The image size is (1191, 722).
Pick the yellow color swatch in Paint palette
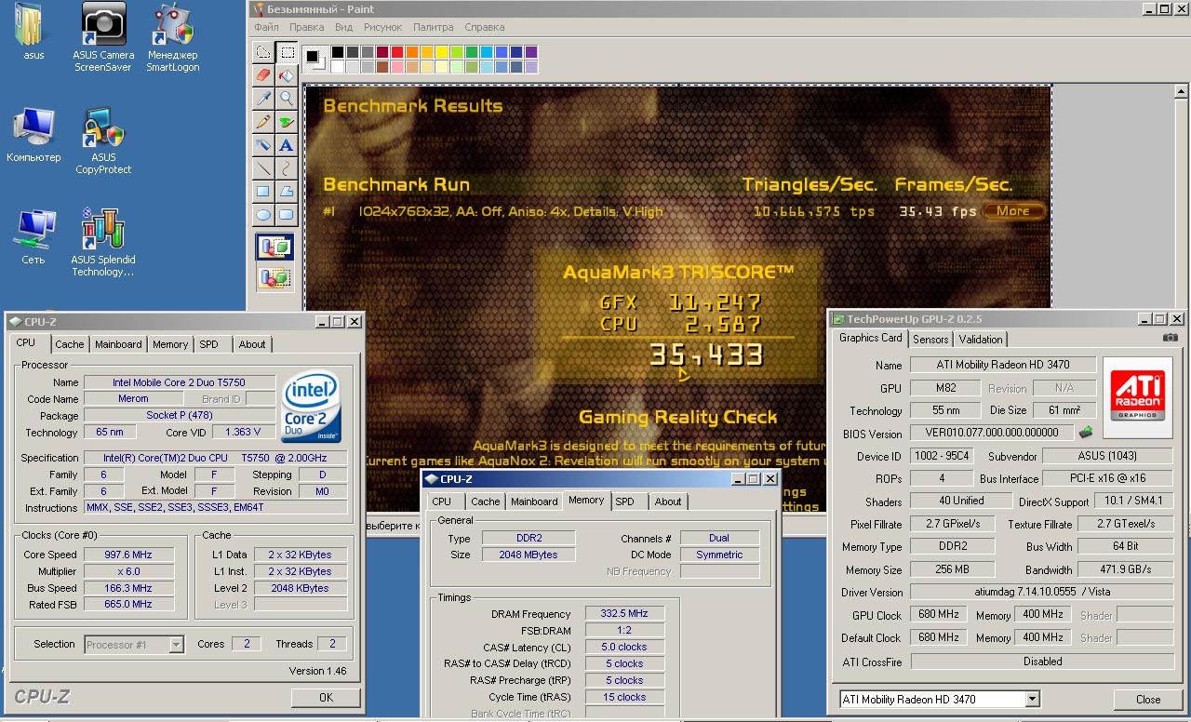click(442, 52)
